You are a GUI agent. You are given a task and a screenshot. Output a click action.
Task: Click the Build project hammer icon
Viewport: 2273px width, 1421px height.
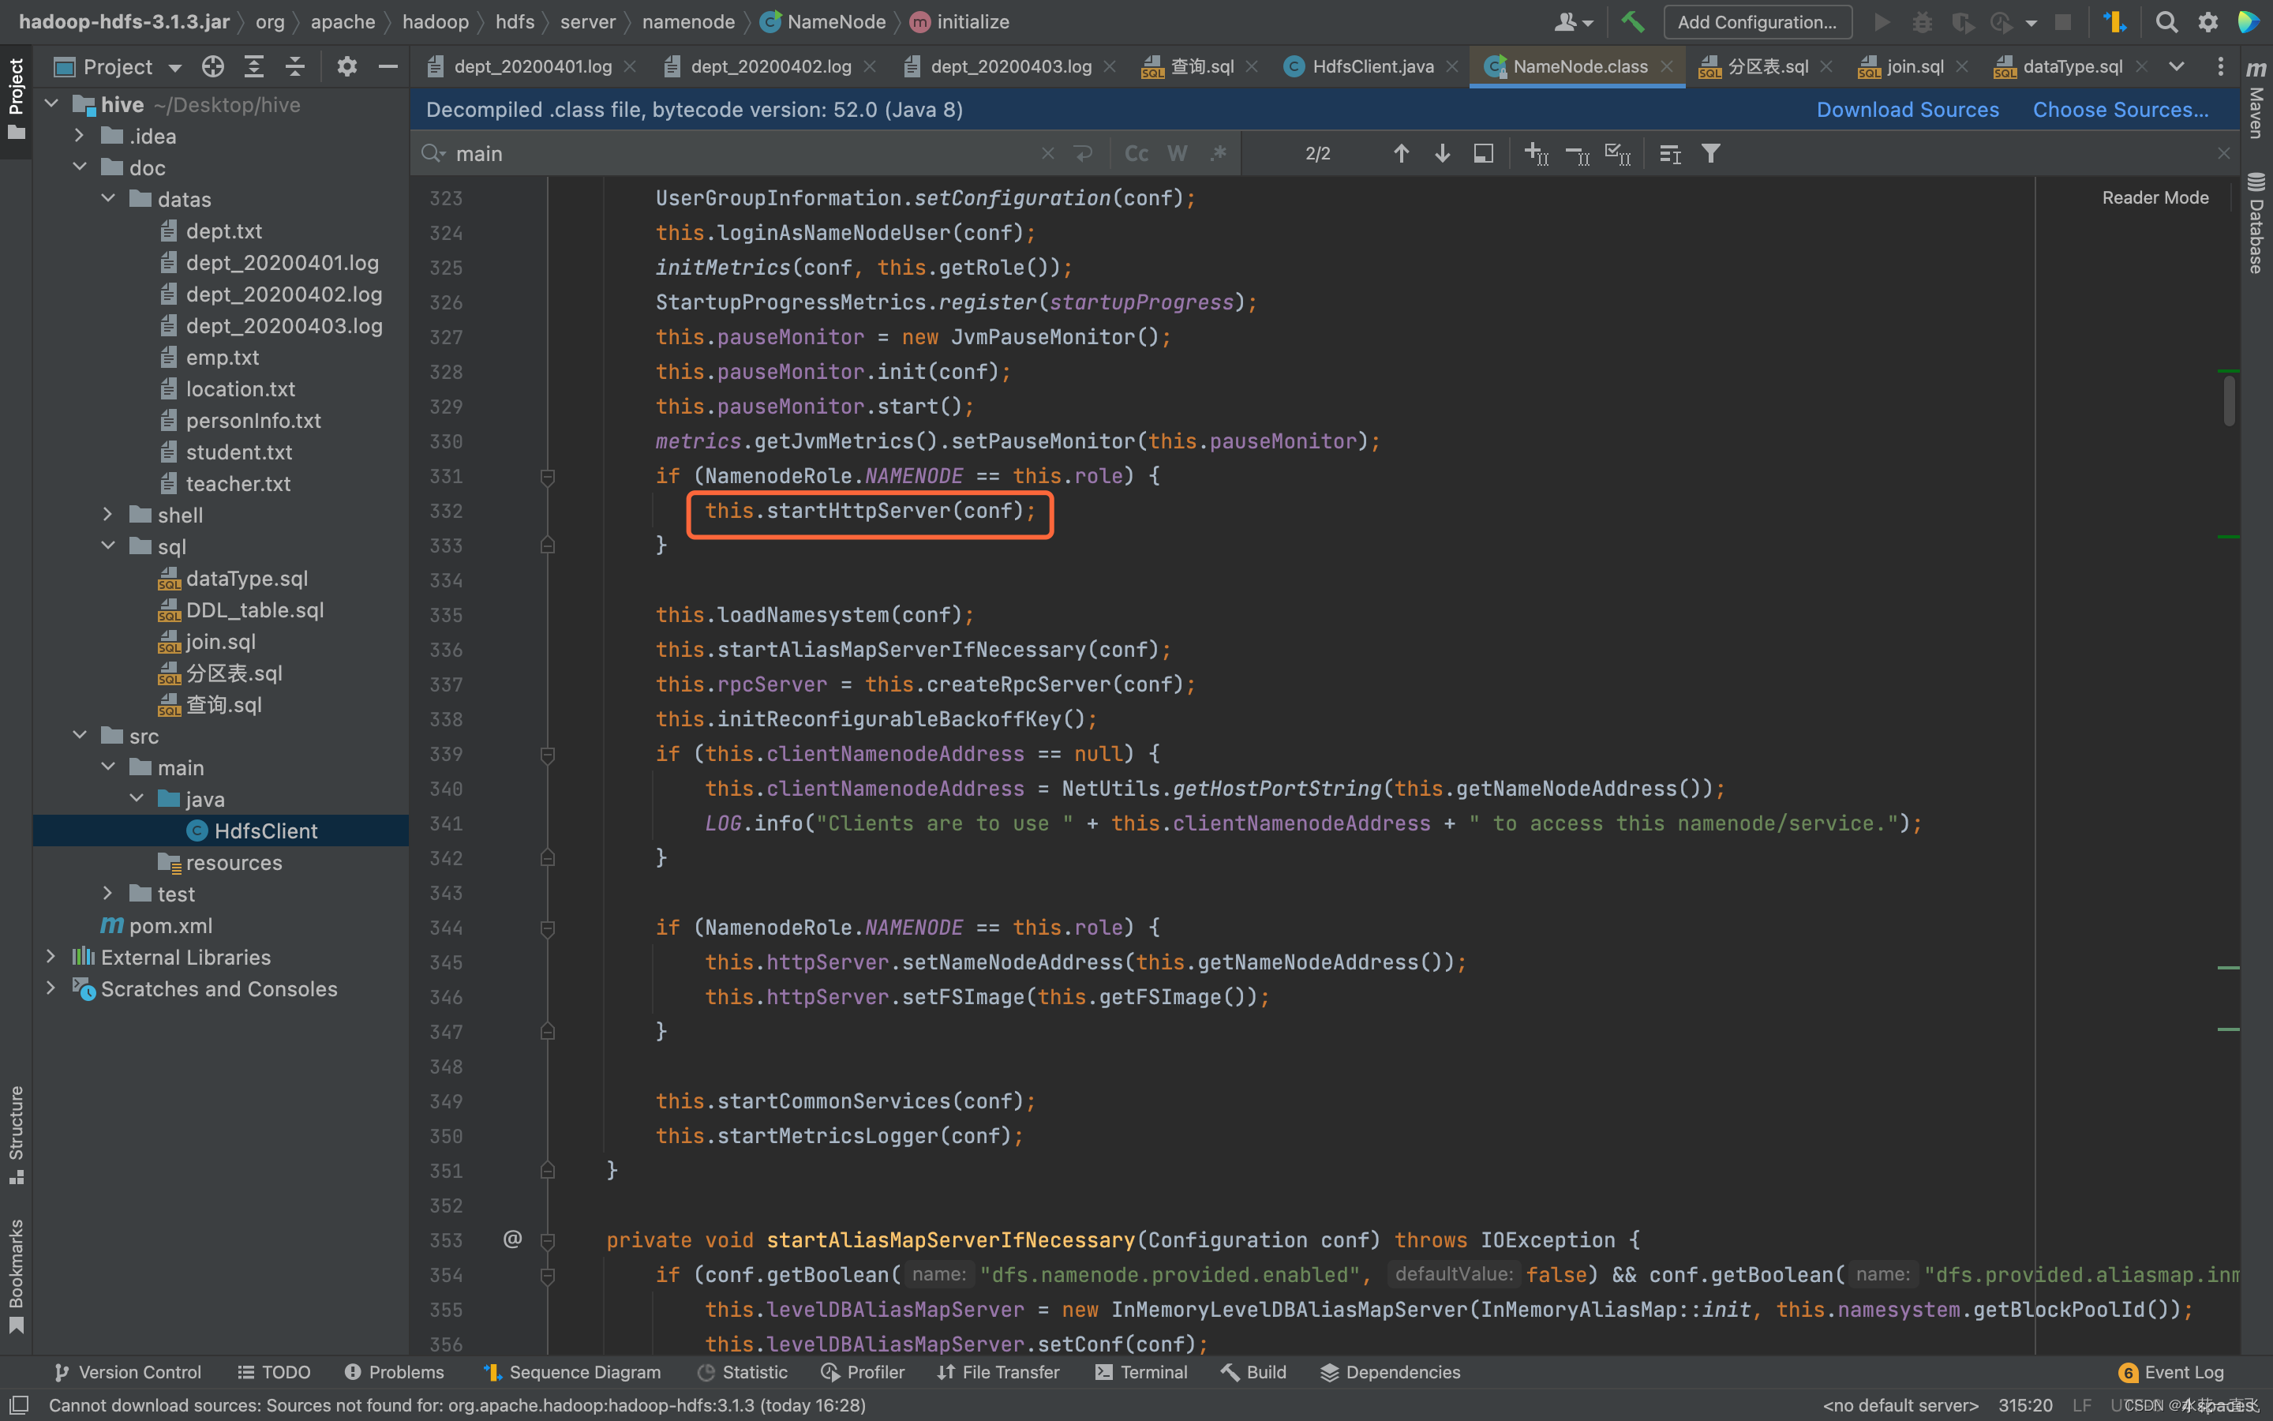click(x=1632, y=21)
